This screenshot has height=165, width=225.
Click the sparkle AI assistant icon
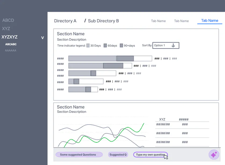tap(214, 155)
